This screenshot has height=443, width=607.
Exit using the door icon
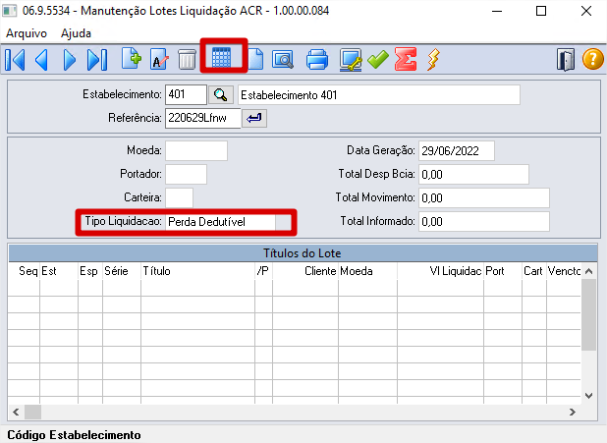[566, 60]
